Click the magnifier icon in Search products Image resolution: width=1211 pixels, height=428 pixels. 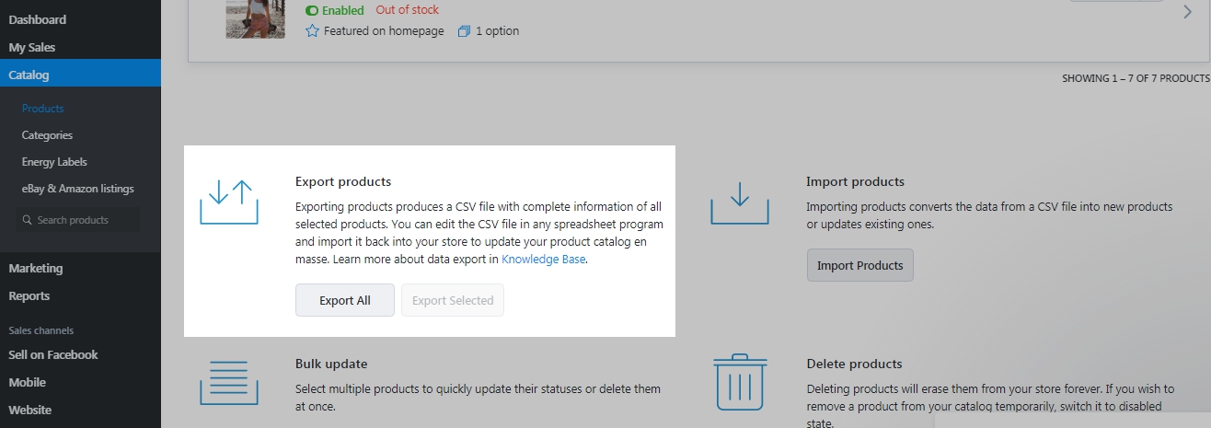coord(28,220)
